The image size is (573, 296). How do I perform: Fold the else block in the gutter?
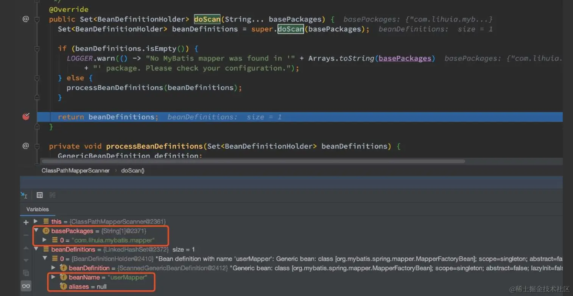[x=37, y=78]
